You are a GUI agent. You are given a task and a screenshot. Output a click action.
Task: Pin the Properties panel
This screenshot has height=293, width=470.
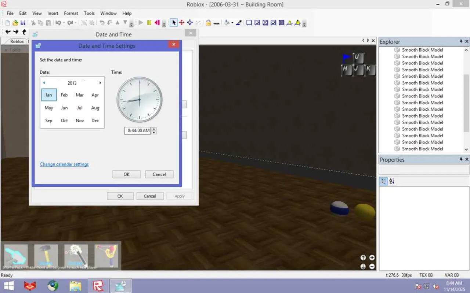coord(461,160)
